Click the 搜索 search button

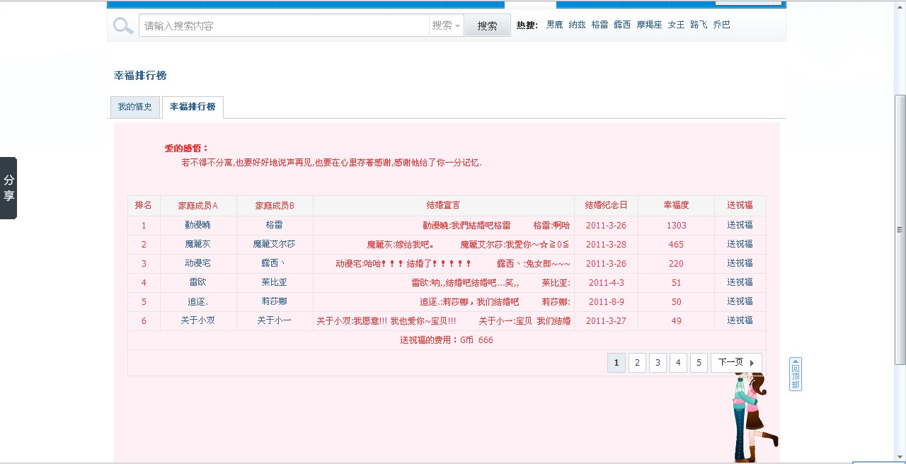pyautogui.click(x=488, y=24)
